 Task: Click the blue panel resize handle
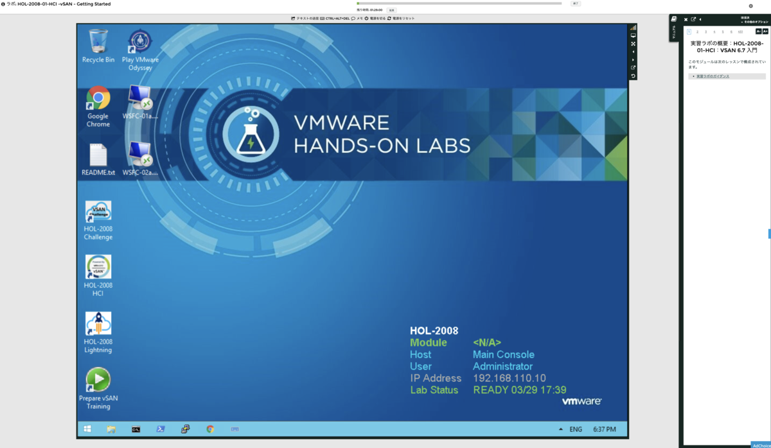pyautogui.click(x=769, y=234)
